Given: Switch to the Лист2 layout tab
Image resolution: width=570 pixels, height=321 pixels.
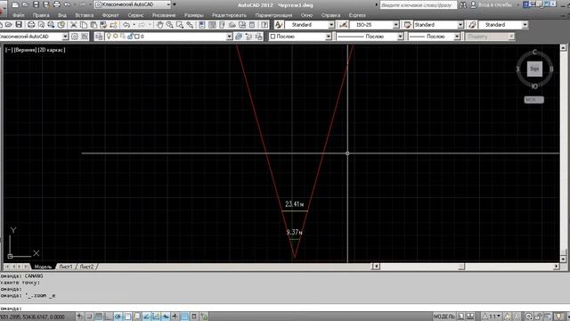Looking at the screenshot, I should pyautogui.click(x=86, y=267).
